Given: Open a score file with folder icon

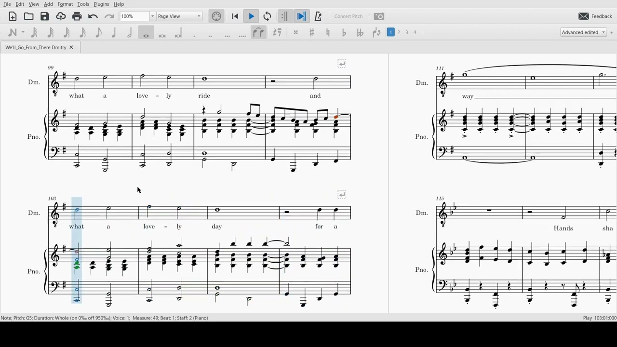Looking at the screenshot, I should pyautogui.click(x=29, y=16).
